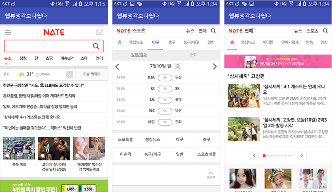Select the first red carousel dot
Image resolution: width=332 pixels, height=192 pixels.
click(x=264, y=156)
